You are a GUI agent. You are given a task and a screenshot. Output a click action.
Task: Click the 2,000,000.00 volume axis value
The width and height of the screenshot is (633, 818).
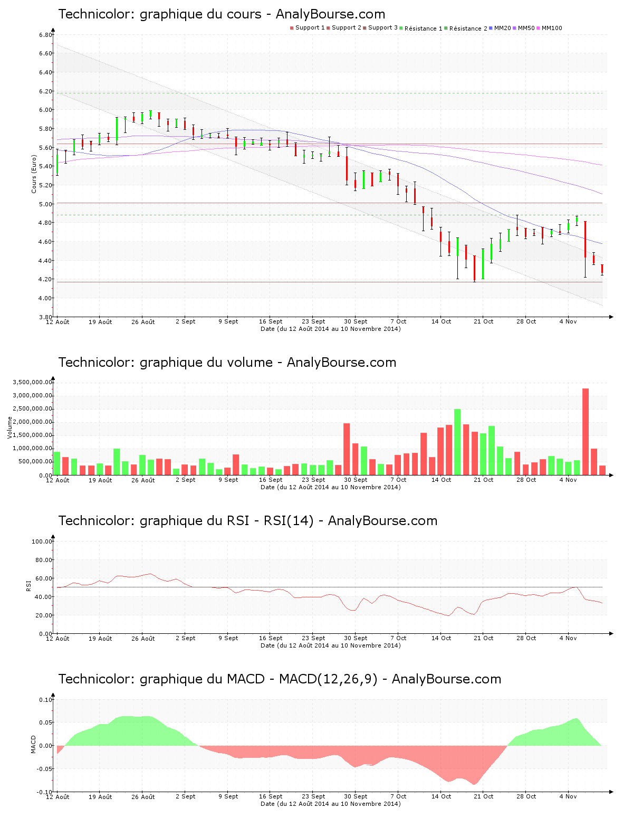tap(33, 422)
